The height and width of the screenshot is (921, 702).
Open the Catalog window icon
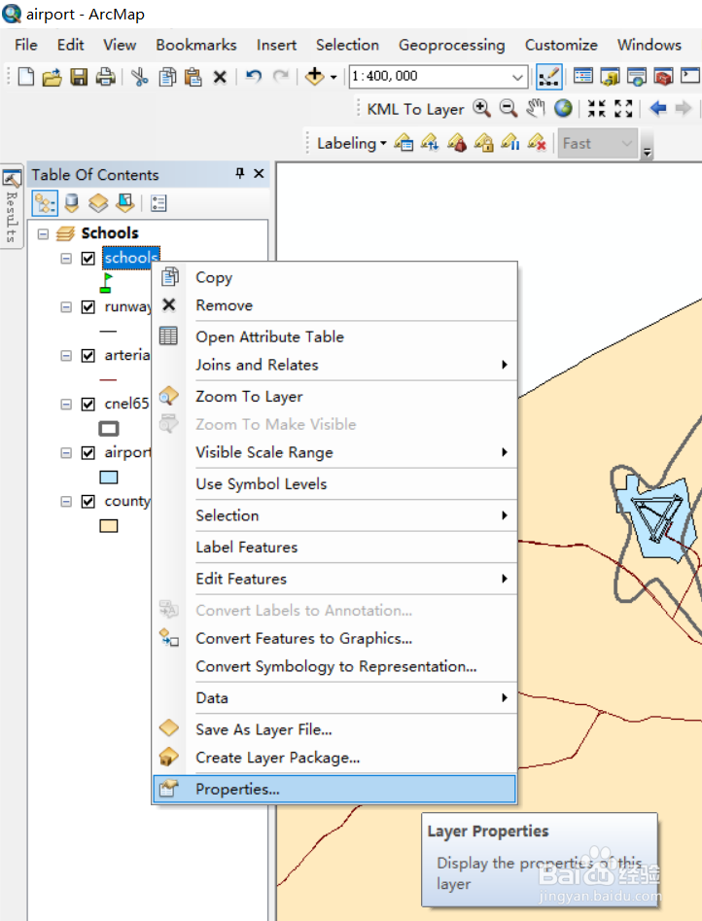(610, 77)
